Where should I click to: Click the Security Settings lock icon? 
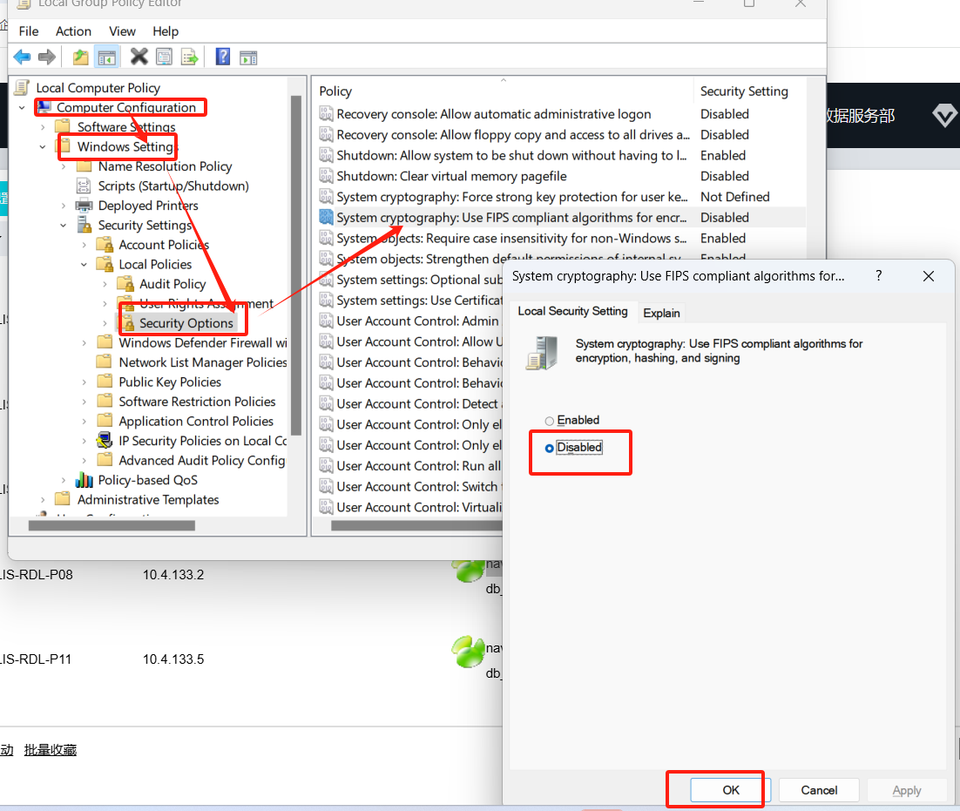coord(84,226)
